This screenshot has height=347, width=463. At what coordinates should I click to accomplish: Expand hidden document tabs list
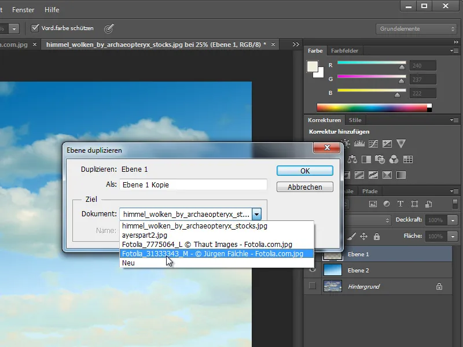[296, 45]
